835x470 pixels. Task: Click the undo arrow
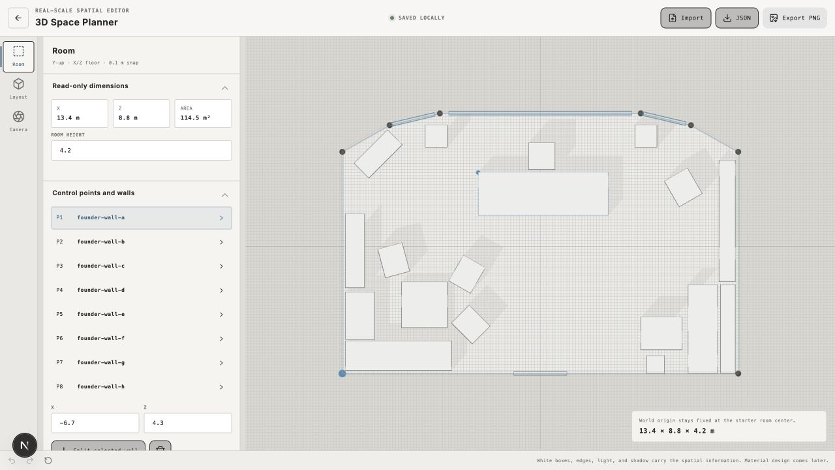tap(12, 461)
